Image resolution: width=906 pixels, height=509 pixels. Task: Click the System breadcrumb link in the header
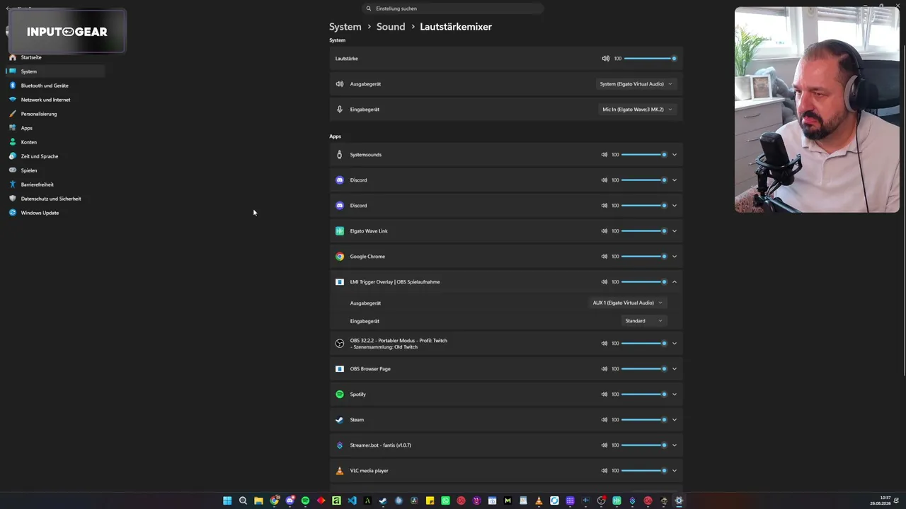(345, 27)
